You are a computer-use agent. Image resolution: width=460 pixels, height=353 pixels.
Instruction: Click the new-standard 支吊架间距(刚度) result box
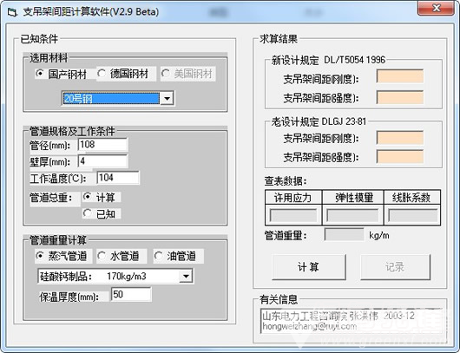coord(400,76)
